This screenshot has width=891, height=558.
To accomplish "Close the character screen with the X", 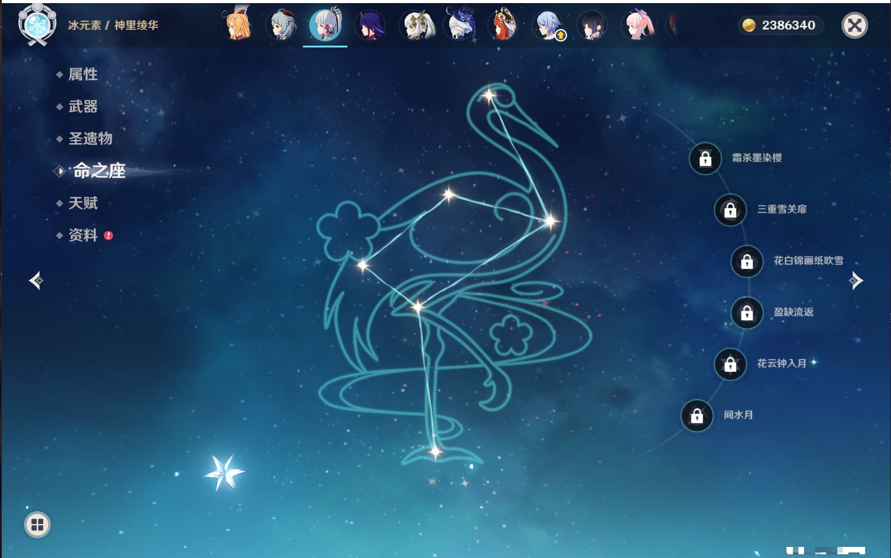I will [x=855, y=25].
